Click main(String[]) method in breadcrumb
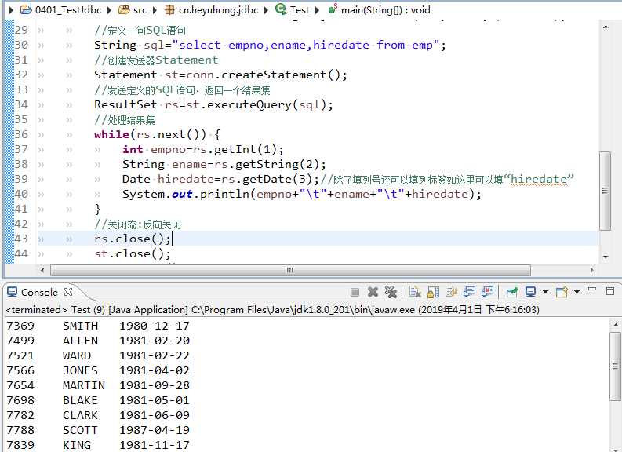The image size is (622, 452). pyautogui.click(x=386, y=10)
